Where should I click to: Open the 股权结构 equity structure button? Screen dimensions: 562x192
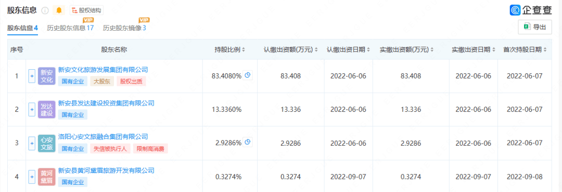tap(86, 10)
